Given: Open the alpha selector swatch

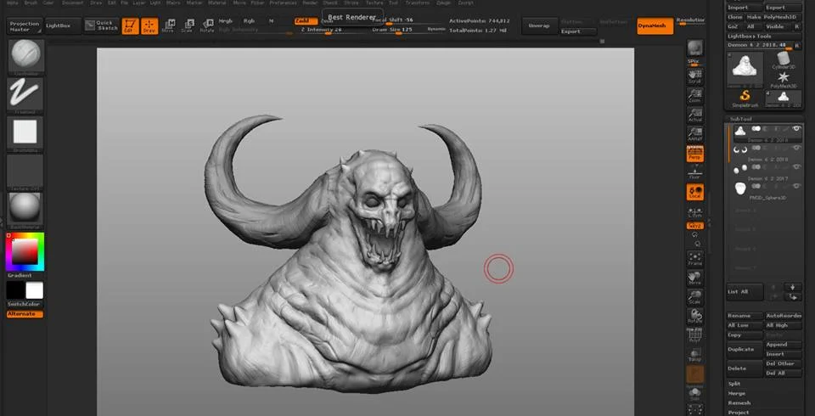Looking at the screenshot, I should 25,132.
